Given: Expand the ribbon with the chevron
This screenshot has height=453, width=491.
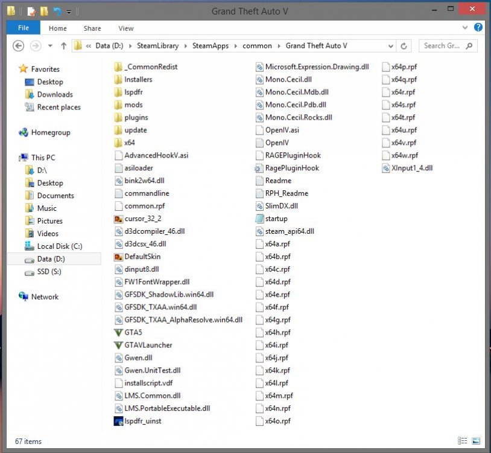Looking at the screenshot, I should 465,28.
